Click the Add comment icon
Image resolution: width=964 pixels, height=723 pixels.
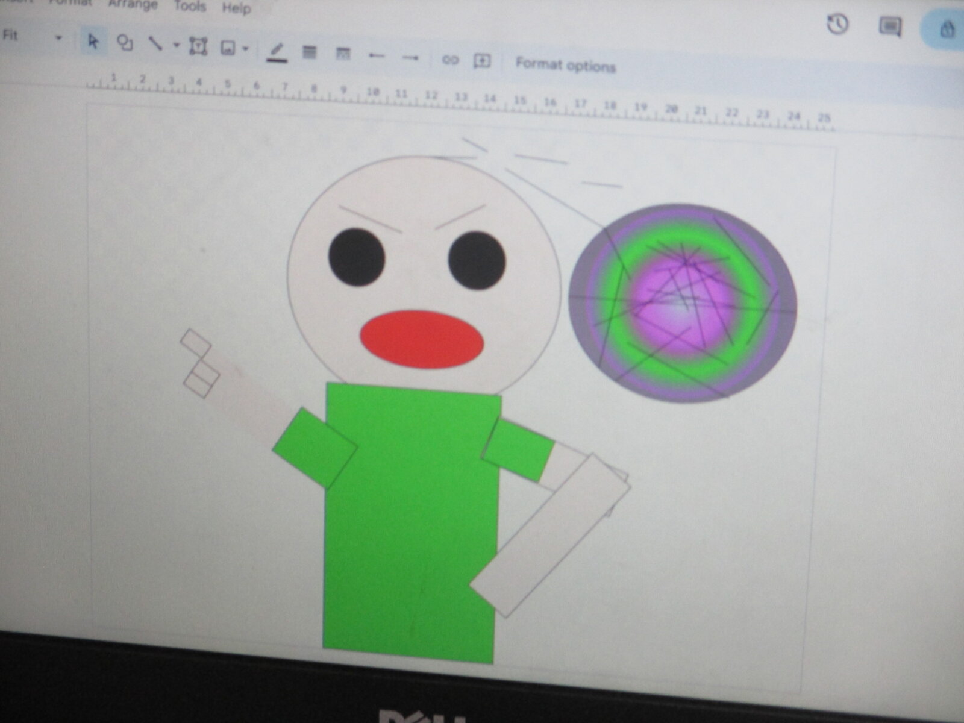tap(482, 61)
